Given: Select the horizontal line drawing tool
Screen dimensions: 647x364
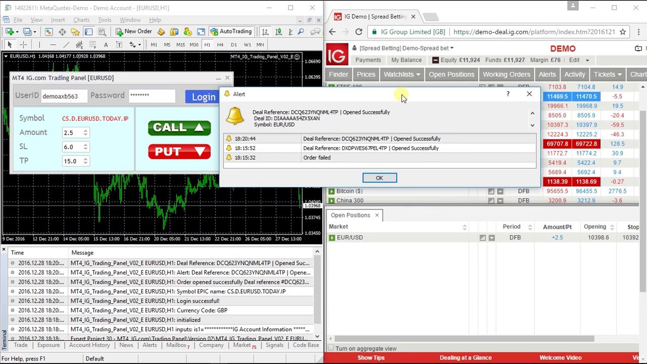Looking at the screenshot, I should pos(53,44).
